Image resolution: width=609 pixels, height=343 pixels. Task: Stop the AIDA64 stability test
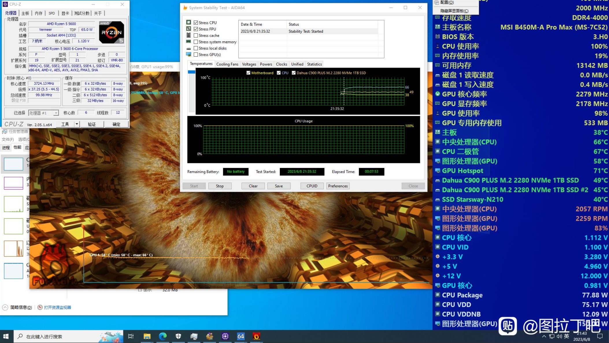[x=220, y=186]
